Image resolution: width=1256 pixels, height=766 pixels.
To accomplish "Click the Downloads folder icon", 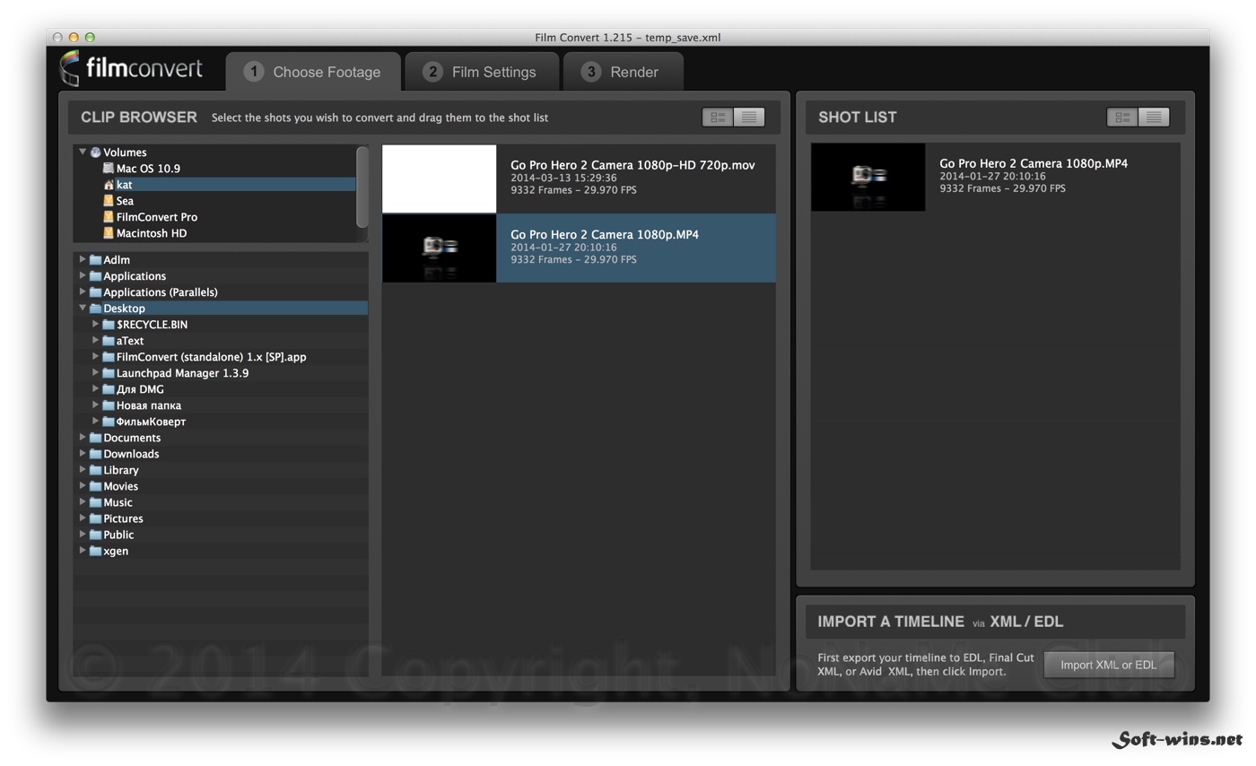I will (x=95, y=454).
